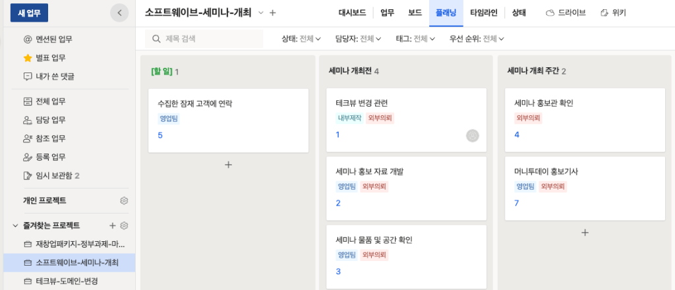Screen dimensions: 675x290
Task: Click the icon beside 참조 업무
Action: (28, 138)
